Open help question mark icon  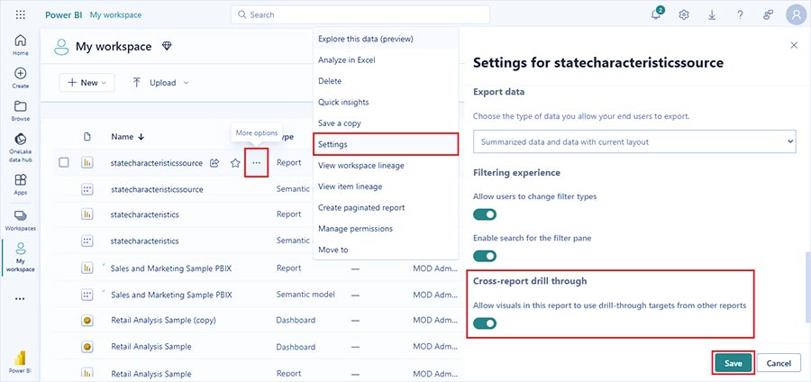coord(740,15)
